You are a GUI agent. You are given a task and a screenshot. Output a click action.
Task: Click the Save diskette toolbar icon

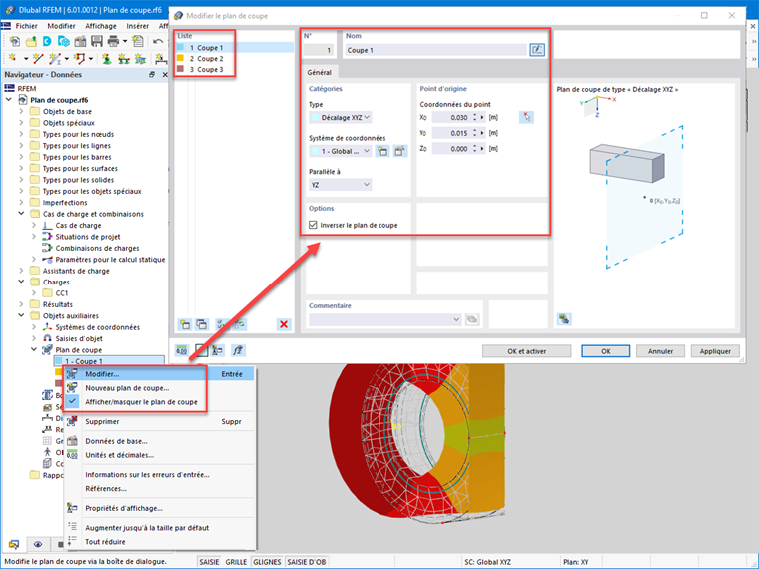(x=96, y=41)
